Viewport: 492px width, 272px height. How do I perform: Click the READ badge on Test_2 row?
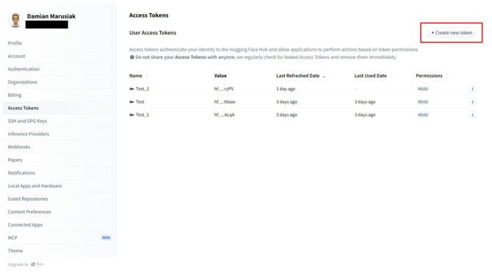(423, 89)
